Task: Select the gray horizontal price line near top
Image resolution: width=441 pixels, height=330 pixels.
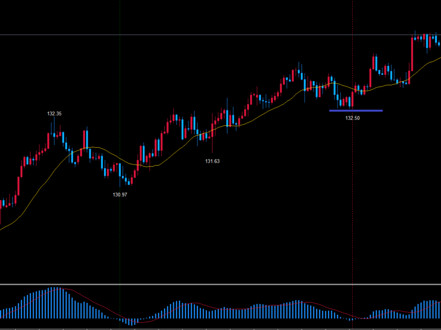Action: (210, 35)
